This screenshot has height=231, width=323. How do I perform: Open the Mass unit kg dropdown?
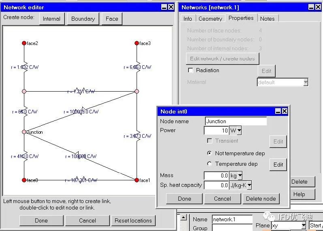[x=240, y=175]
